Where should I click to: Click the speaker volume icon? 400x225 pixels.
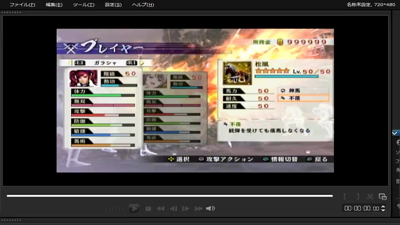pos(210,209)
